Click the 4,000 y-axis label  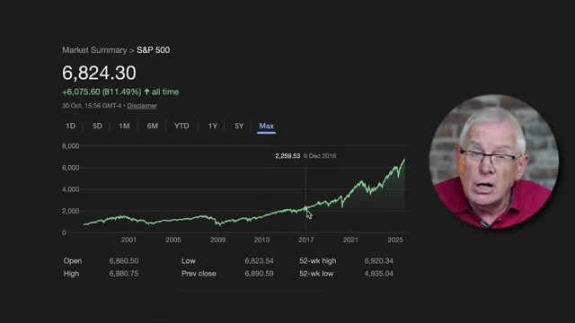70,189
